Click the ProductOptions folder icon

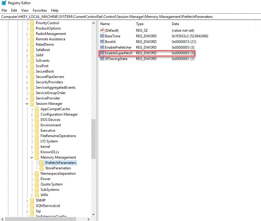tap(32, 28)
